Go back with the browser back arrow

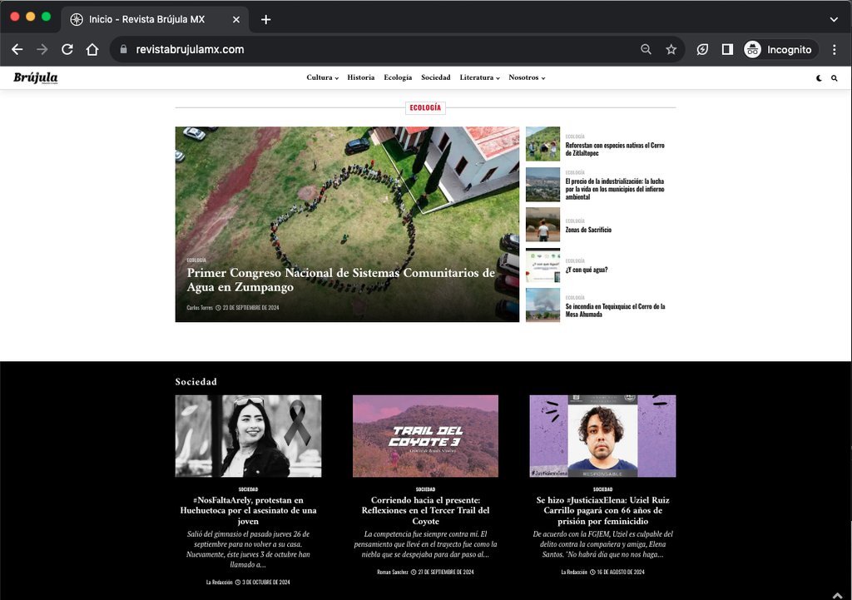point(17,49)
